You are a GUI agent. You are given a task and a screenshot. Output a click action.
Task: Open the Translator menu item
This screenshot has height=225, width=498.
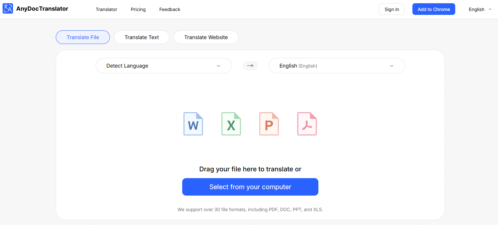click(x=106, y=9)
